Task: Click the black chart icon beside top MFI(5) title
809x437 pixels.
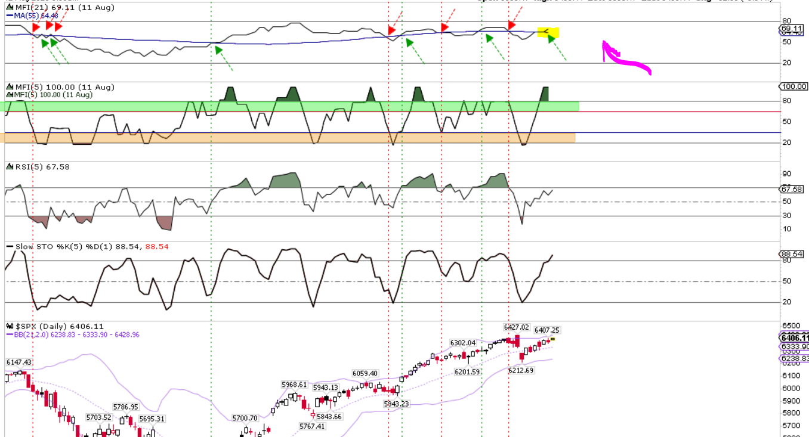Action: 10,87
